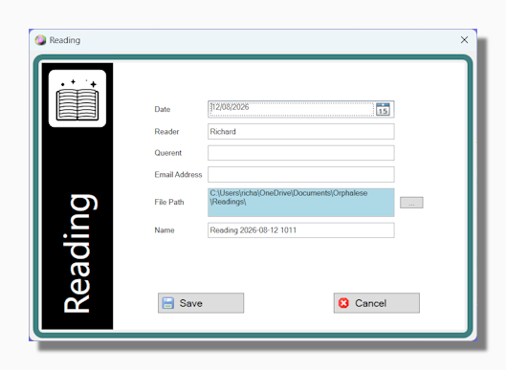Image resolution: width=506 pixels, height=370 pixels.
Task: Click the Email Address input box
Action: pos(301,175)
